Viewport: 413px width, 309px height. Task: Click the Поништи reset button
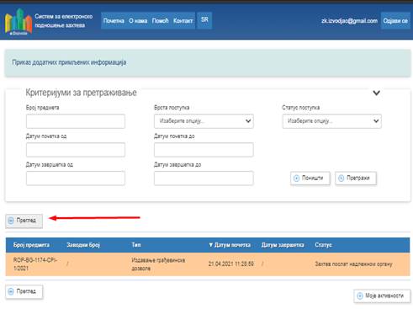(310, 178)
